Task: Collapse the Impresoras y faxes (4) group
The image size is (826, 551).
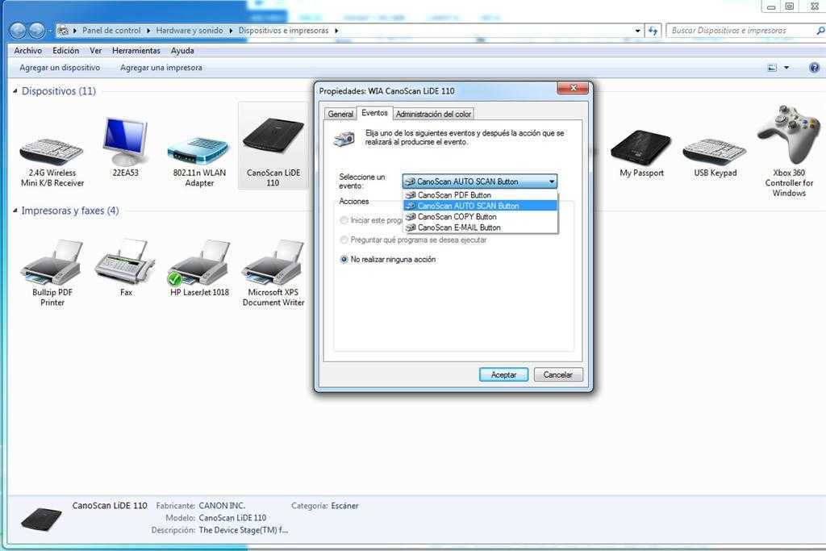Action: tap(15, 211)
